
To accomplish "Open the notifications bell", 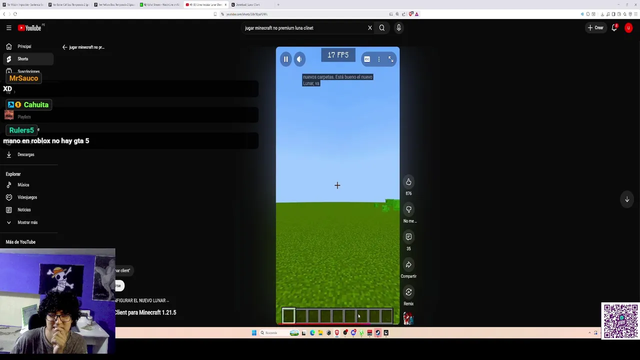I will point(614,28).
